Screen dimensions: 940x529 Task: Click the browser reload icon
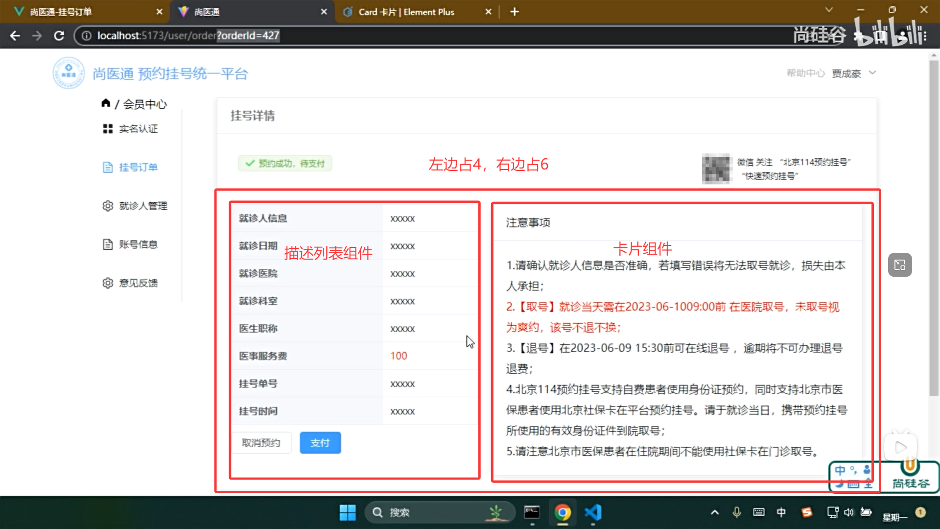tap(59, 36)
